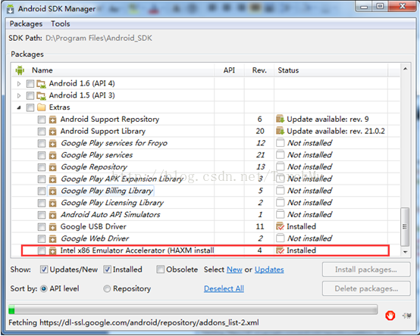The image size is (420, 336).
Task: Click Intel x86 Emulator Accelerator package icon
Action: pyautogui.click(x=53, y=250)
